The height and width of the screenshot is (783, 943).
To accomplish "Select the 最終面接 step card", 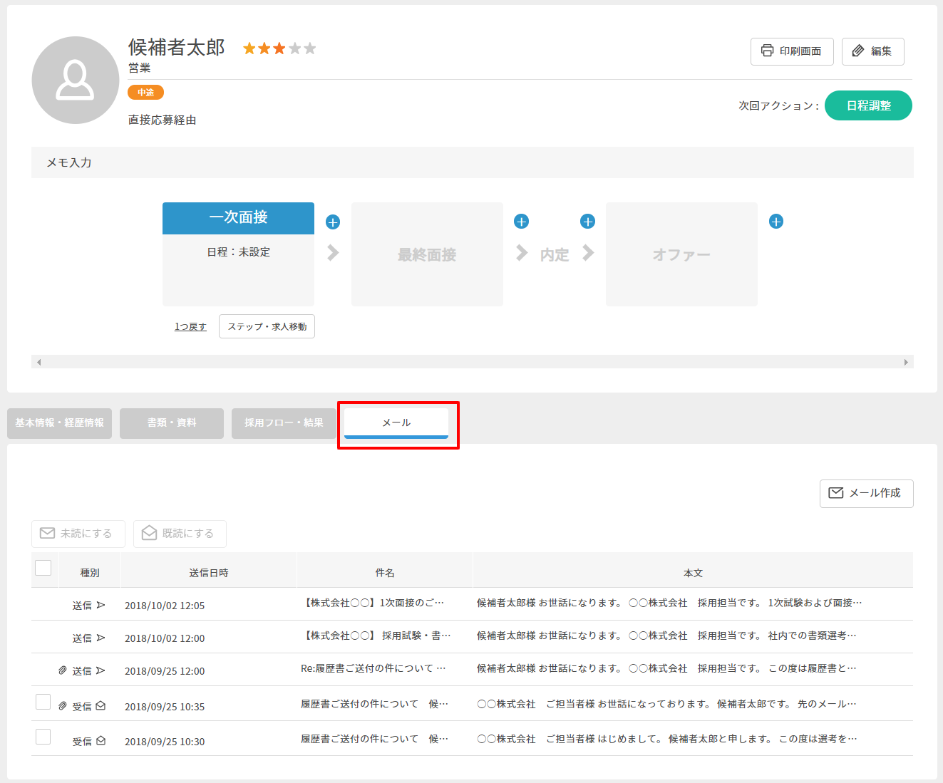I will [427, 254].
